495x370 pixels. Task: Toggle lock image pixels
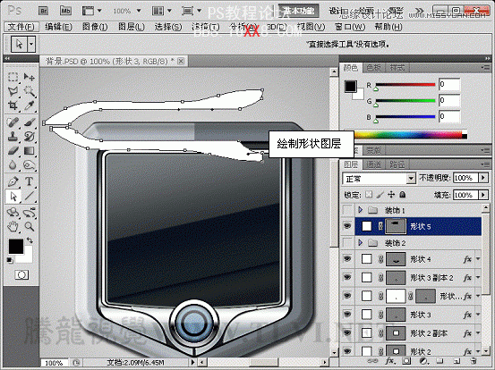tap(380, 195)
